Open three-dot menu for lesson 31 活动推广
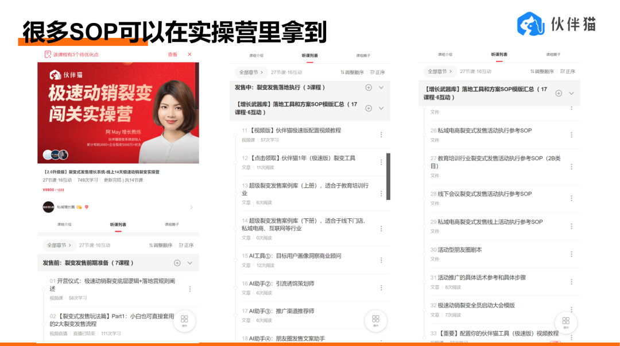 click(571, 282)
